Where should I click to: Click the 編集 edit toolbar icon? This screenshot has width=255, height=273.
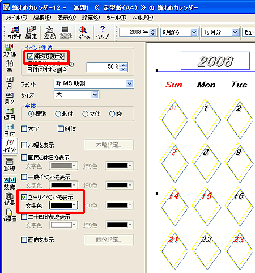(x=31, y=32)
